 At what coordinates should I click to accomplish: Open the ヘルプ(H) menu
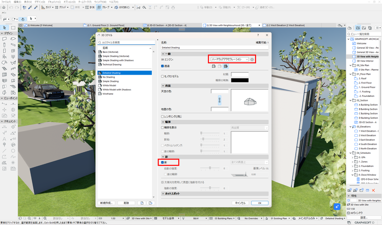(x=114, y=2)
